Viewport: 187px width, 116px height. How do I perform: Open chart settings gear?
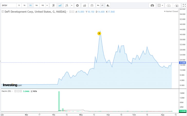pos(77,5)
